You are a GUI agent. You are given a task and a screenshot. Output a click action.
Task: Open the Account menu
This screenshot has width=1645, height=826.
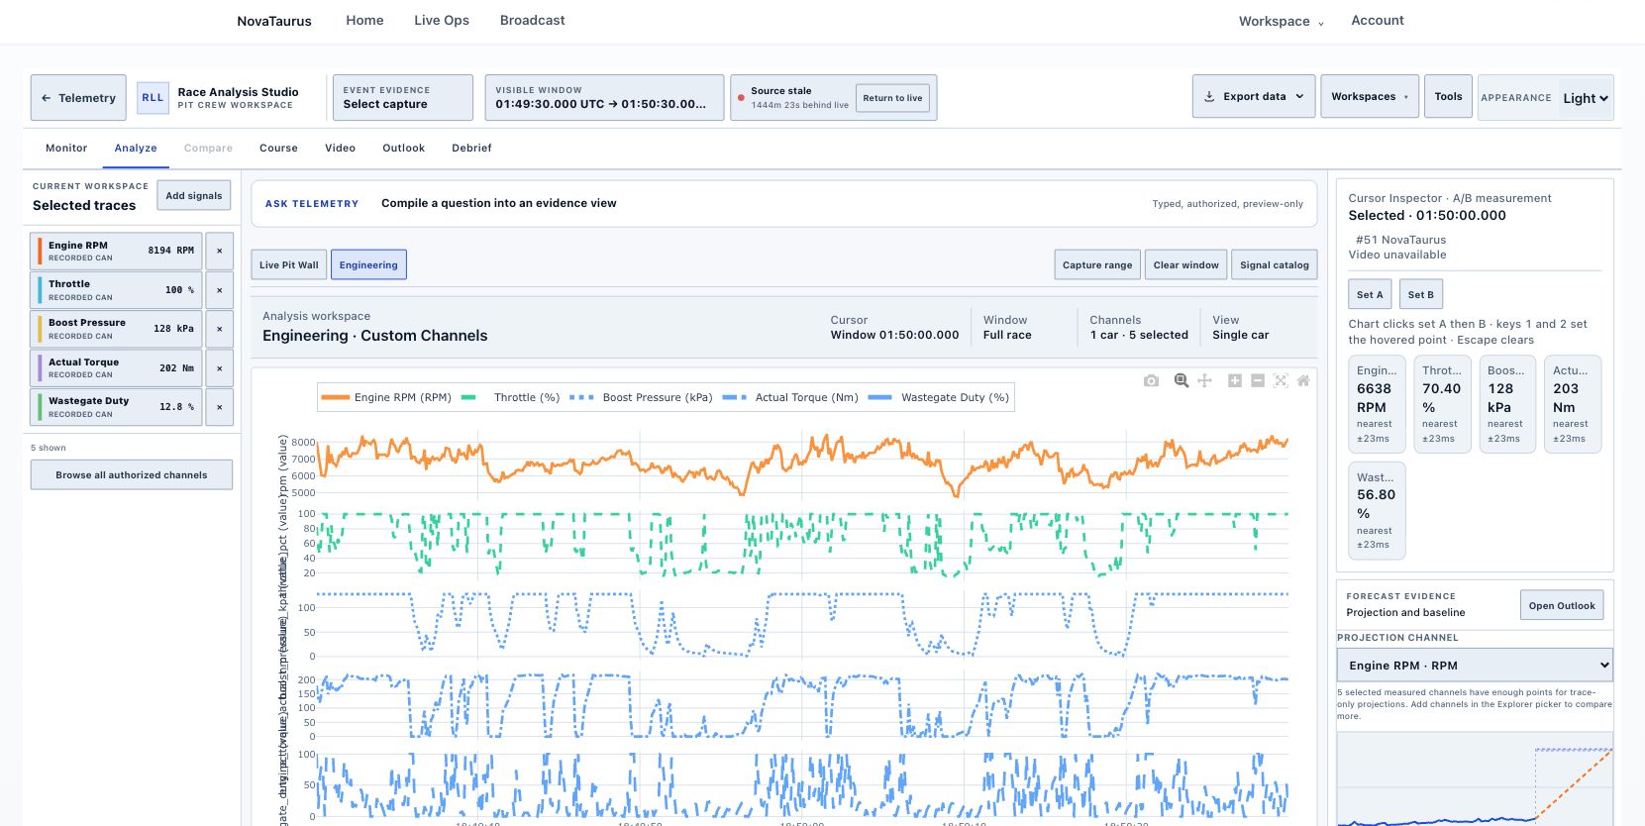pos(1378,20)
